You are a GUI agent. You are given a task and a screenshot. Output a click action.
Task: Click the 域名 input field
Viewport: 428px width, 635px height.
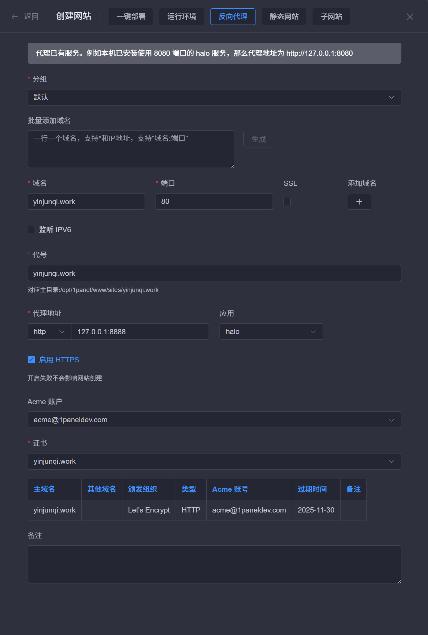[86, 201]
